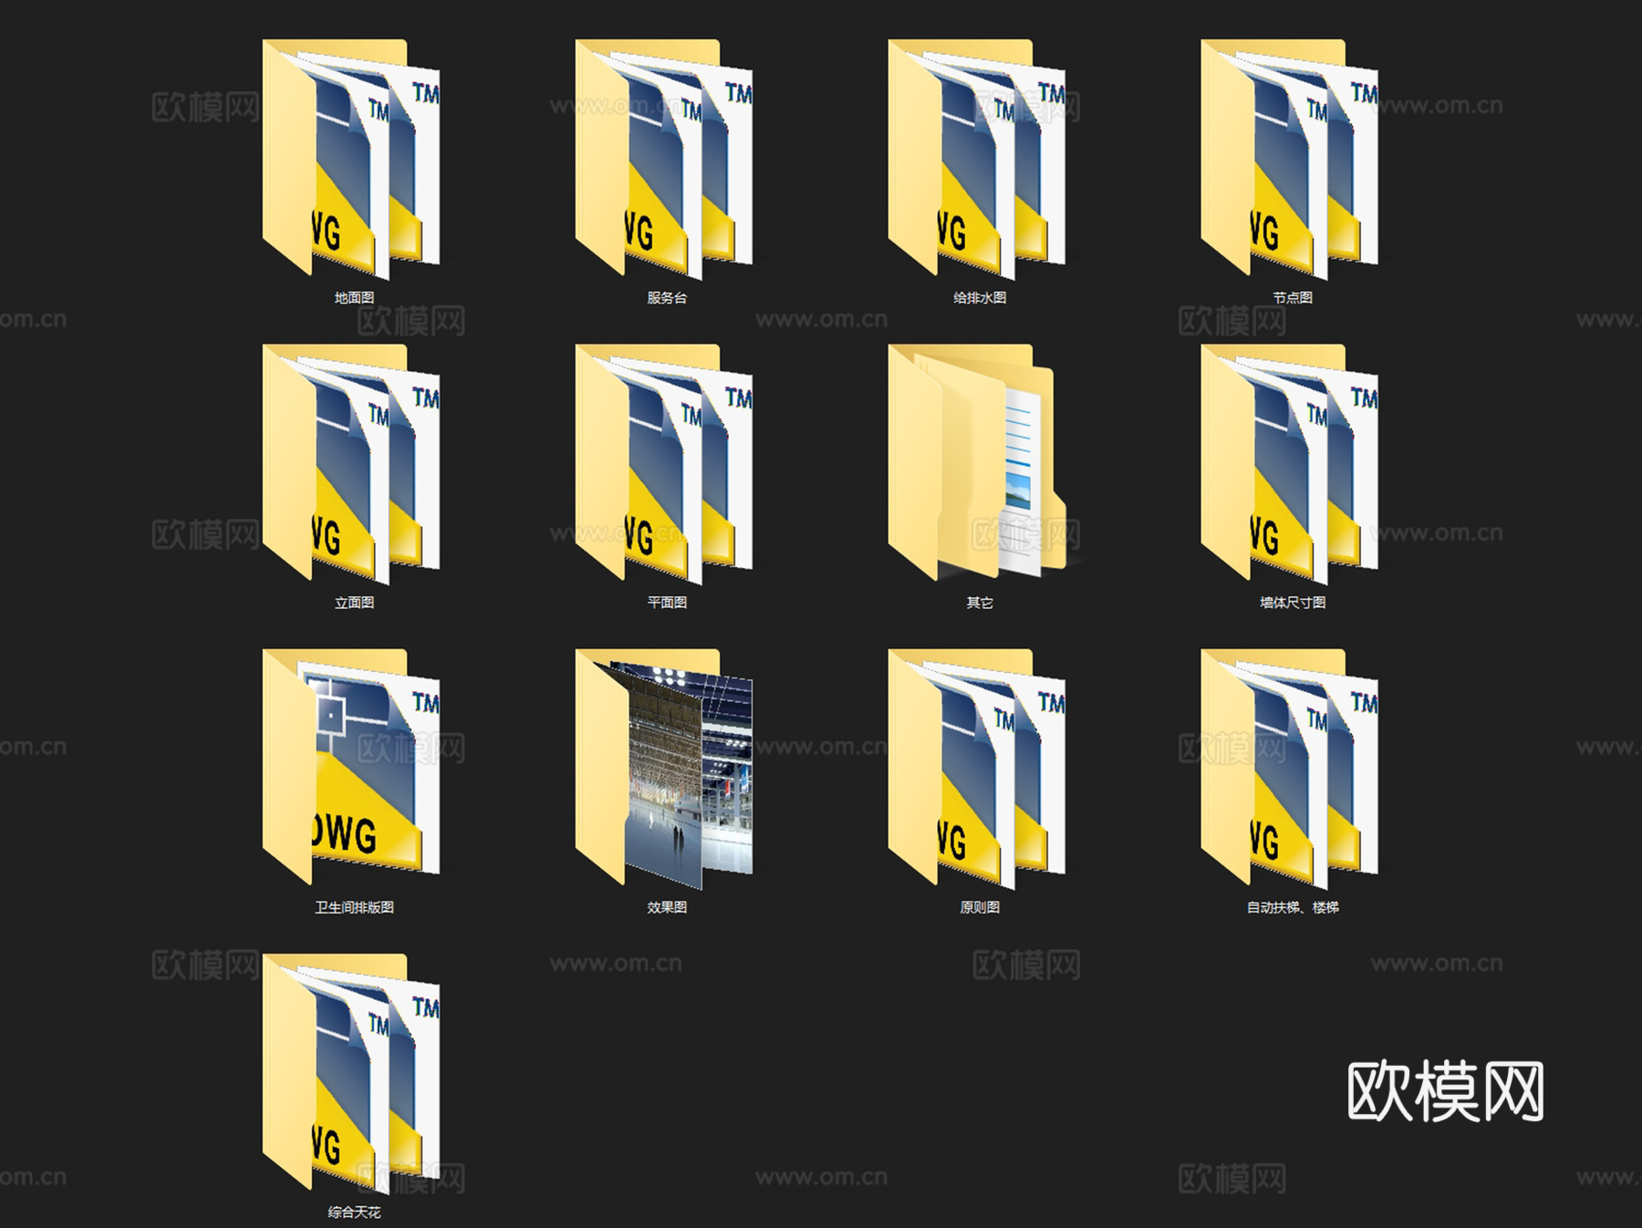Select the 给排水图 name text
Screen dimensions: 1642x1228
[x=980, y=298]
